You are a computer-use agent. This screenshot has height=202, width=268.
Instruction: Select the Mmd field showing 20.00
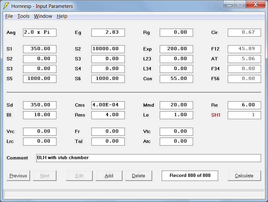(176, 105)
